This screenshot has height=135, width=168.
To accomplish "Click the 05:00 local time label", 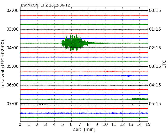I will (x=13, y=66).
